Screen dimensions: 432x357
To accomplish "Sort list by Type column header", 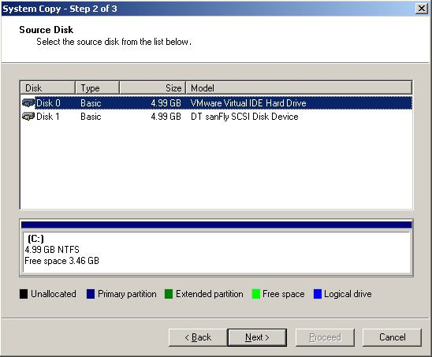I will point(97,88).
